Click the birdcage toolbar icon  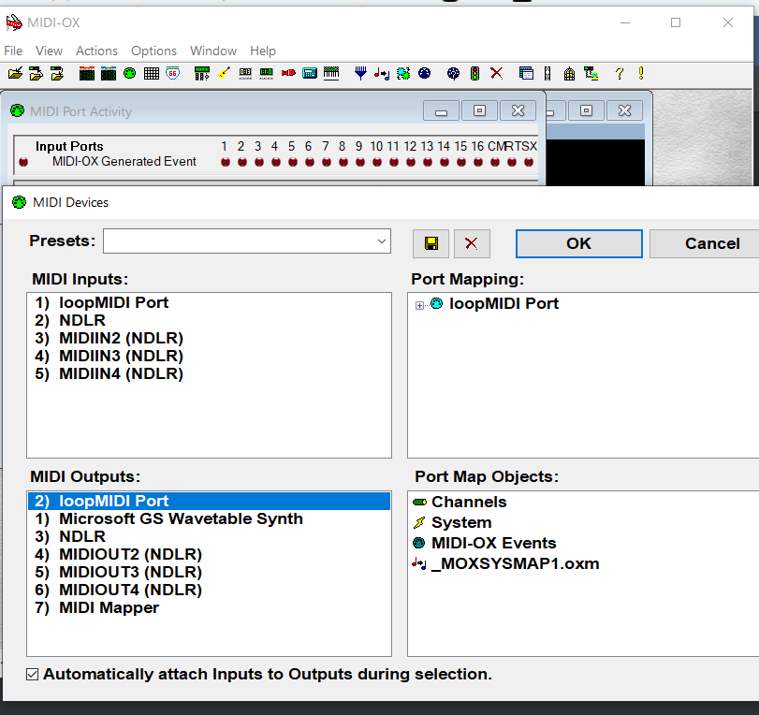click(x=569, y=74)
